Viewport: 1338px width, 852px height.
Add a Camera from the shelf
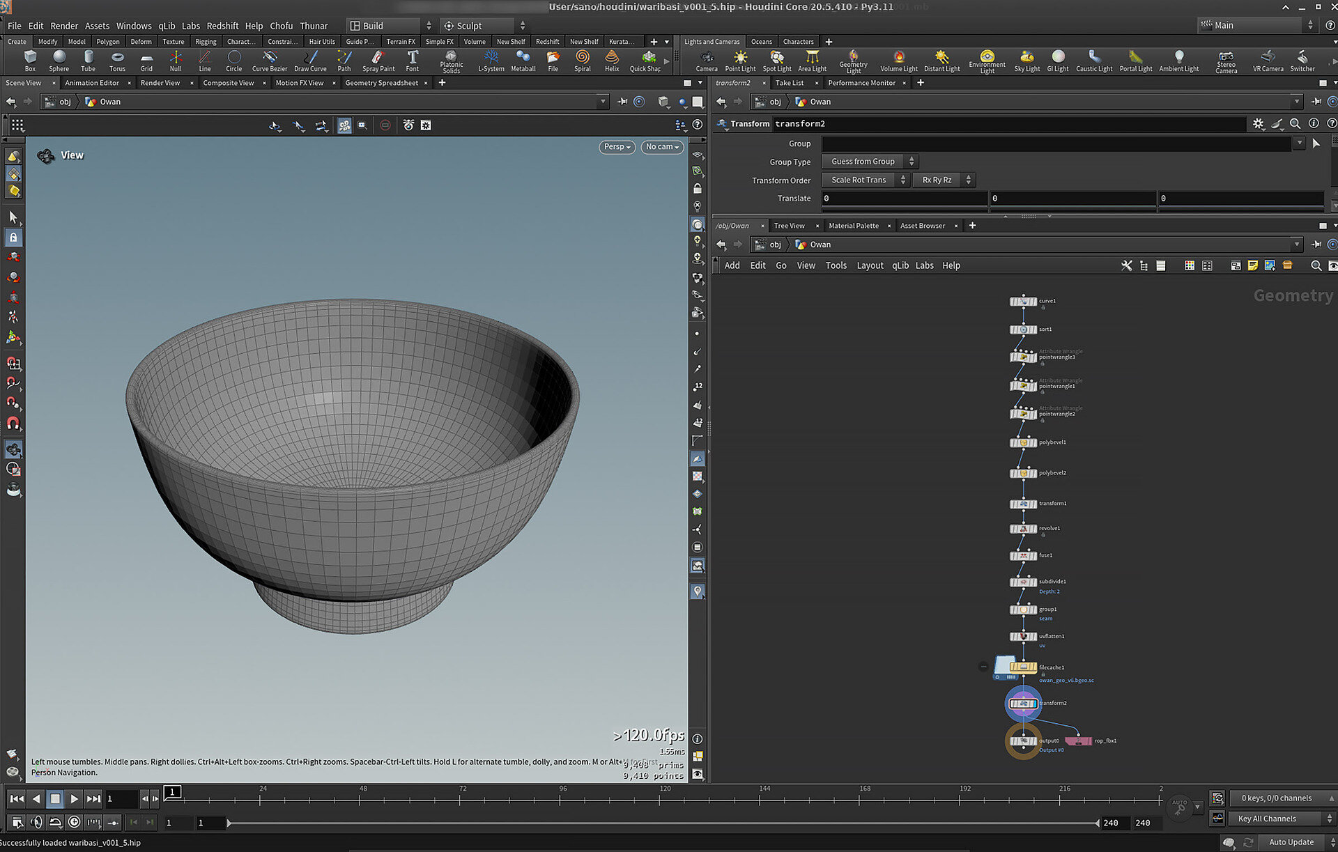[x=706, y=60]
